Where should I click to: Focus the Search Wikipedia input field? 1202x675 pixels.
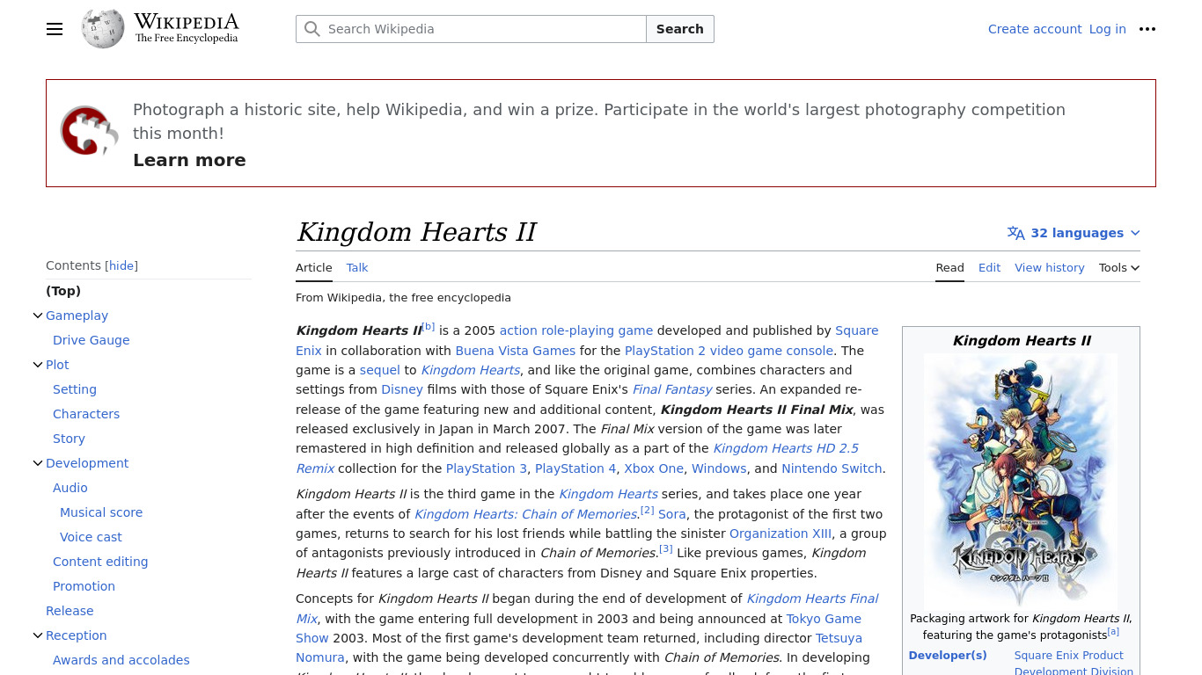tap(471, 29)
